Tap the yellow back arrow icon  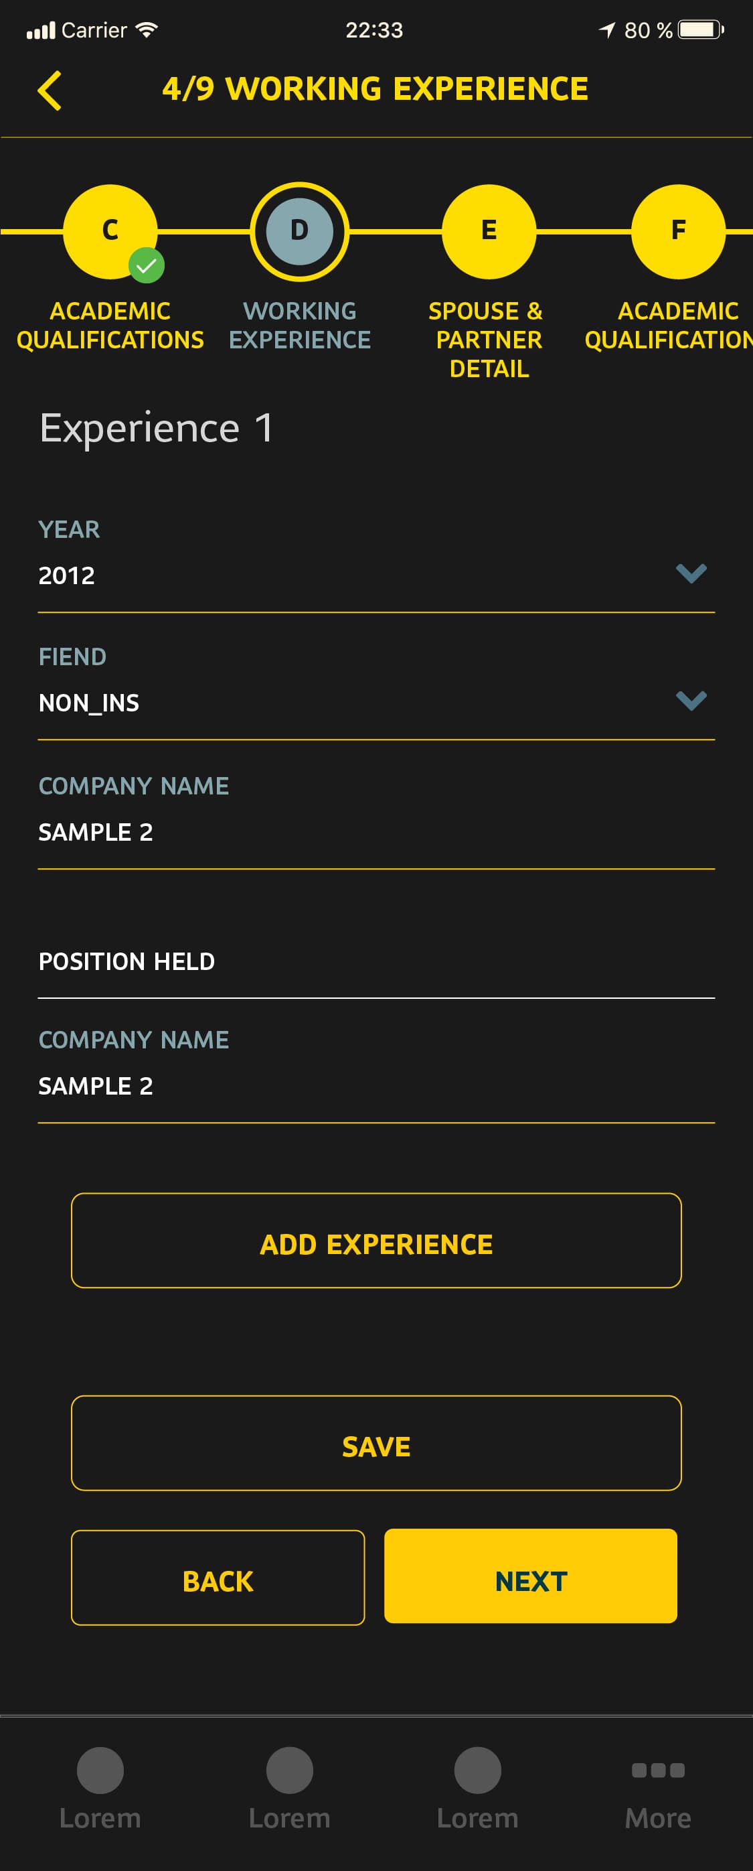point(50,91)
